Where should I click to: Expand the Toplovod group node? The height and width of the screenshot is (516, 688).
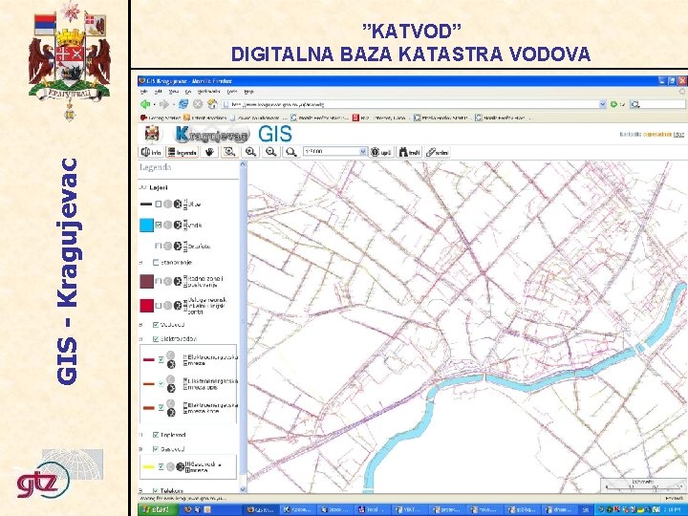[x=140, y=435]
